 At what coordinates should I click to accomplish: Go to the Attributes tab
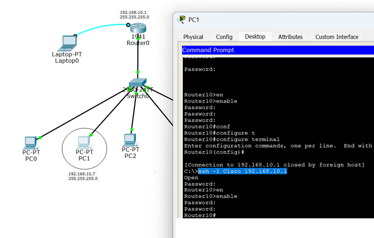290,37
